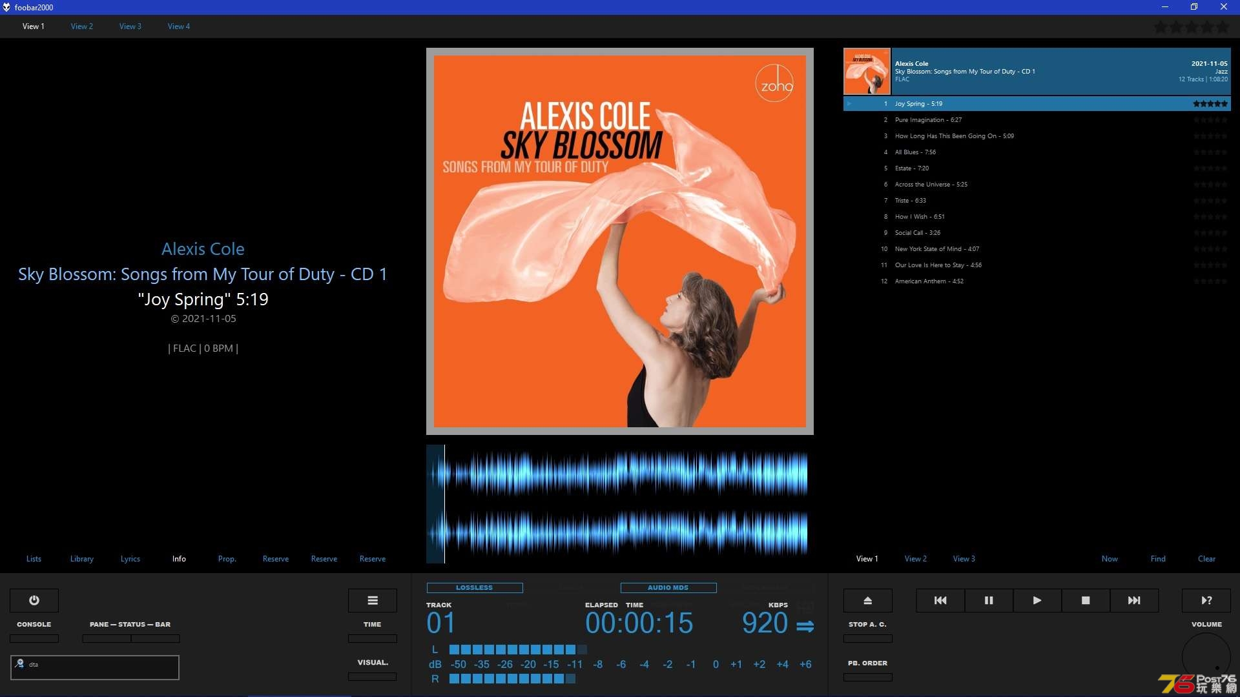This screenshot has height=697, width=1240.
Task: Switch to View 3 in the top tab bar
Action: point(130,26)
